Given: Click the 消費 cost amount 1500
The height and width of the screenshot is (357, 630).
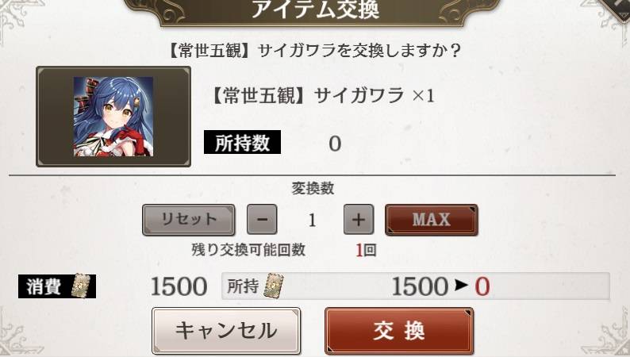Looking at the screenshot, I should click(x=179, y=286).
